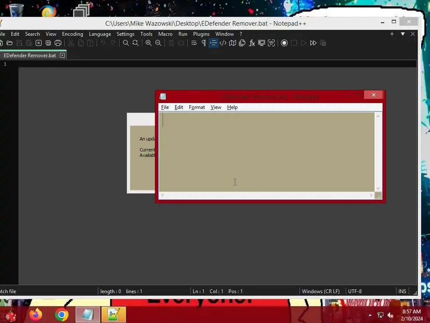Click the plus new-tab button
Viewport: 430px width, 323px height.
(392, 34)
